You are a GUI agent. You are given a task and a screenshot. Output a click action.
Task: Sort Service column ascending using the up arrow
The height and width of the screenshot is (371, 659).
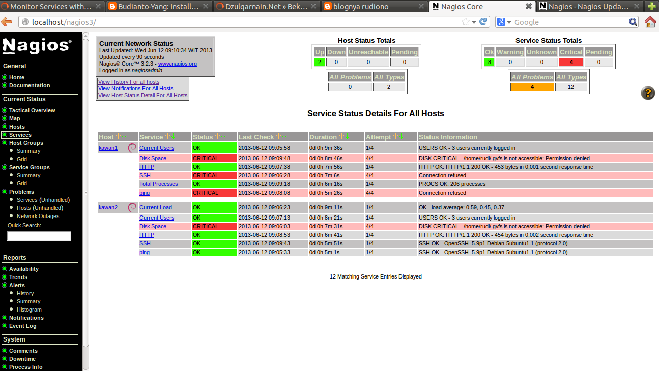pyautogui.click(x=167, y=136)
